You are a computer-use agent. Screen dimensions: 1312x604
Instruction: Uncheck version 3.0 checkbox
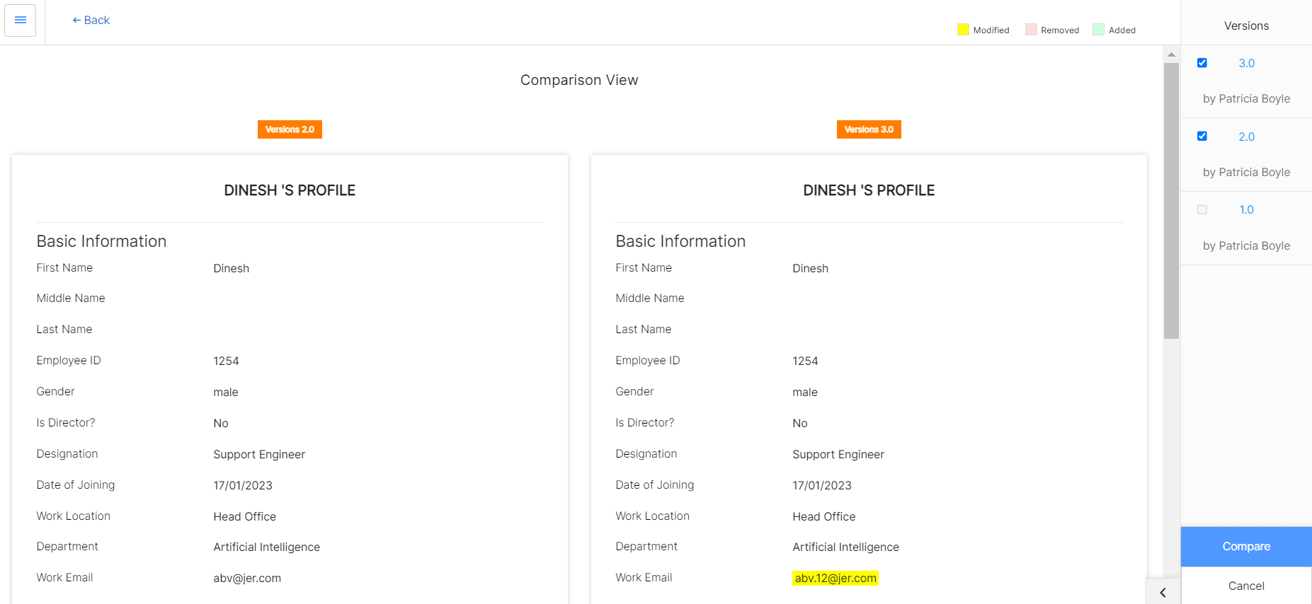pos(1202,63)
